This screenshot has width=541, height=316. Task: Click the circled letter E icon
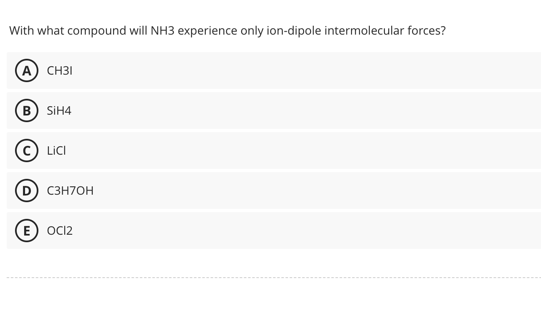pyautogui.click(x=27, y=231)
